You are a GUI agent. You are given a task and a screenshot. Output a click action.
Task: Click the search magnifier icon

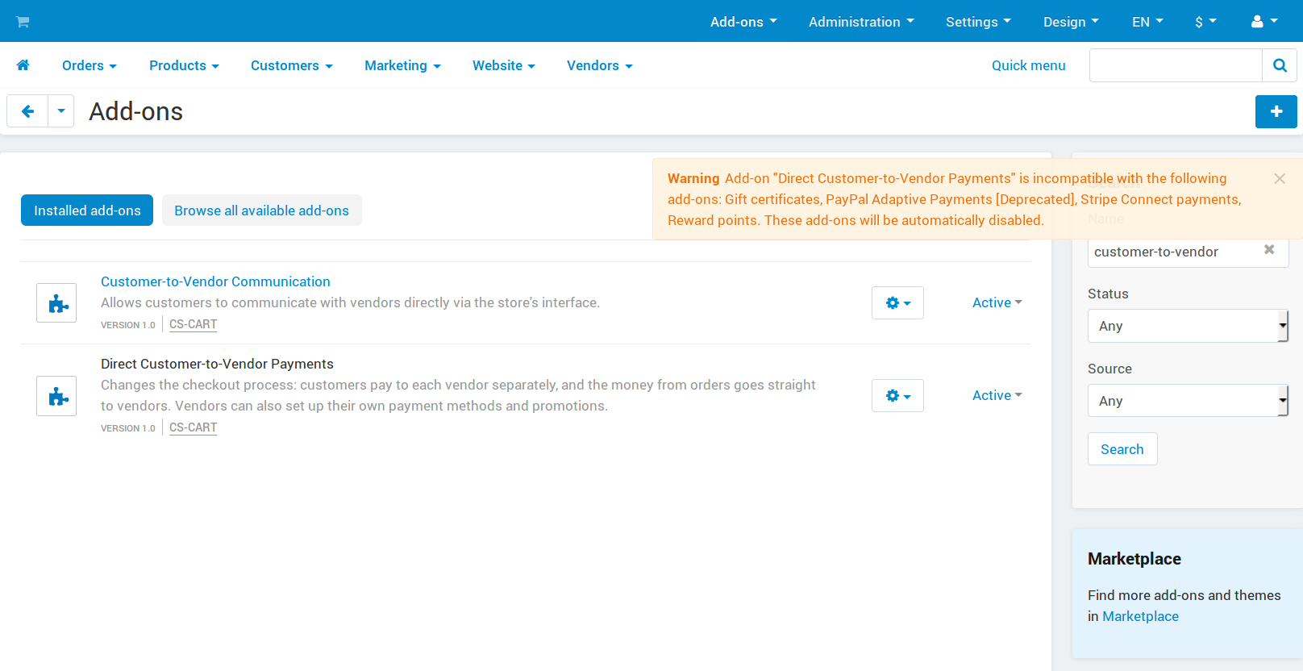click(x=1280, y=65)
